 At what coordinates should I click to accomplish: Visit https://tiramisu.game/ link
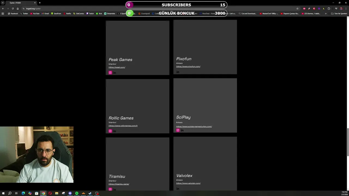[119, 184]
